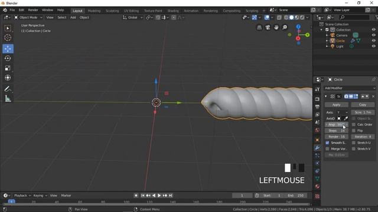Play the animation in timeline
This screenshot has height=212, width=378.
click(159, 196)
